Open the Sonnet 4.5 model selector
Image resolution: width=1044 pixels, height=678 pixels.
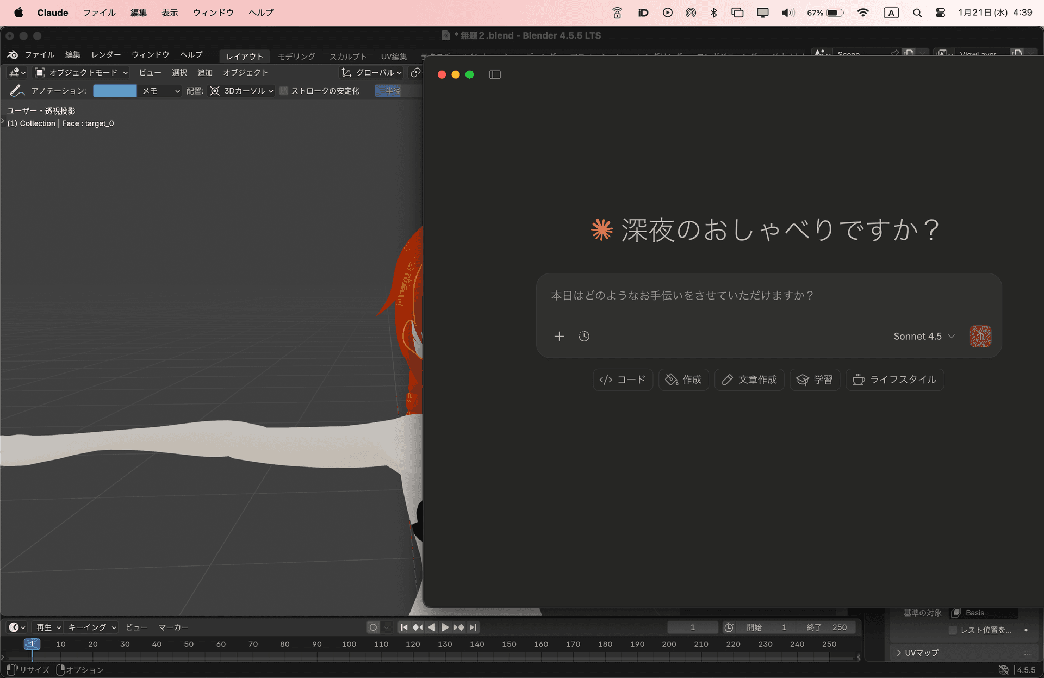coord(924,336)
